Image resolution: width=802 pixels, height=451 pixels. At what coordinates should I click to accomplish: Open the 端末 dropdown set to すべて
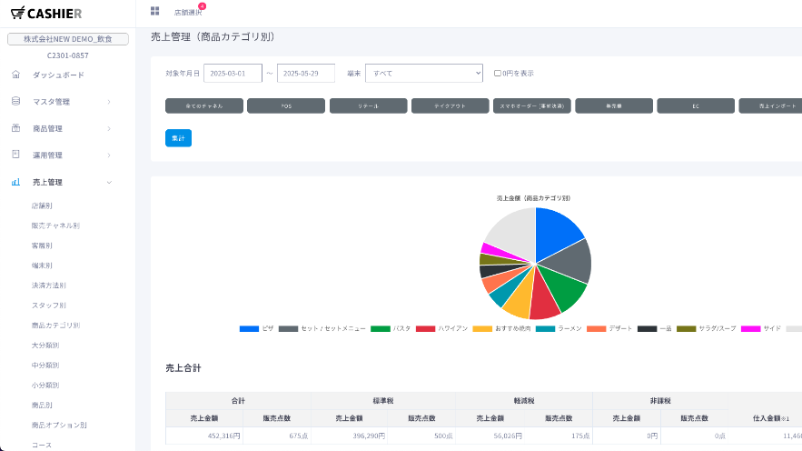click(423, 74)
